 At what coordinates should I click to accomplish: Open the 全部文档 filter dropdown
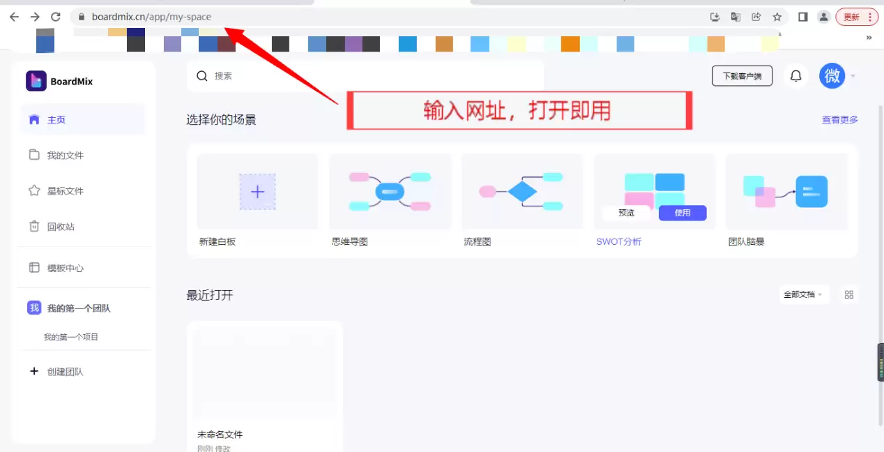click(803, 294)
